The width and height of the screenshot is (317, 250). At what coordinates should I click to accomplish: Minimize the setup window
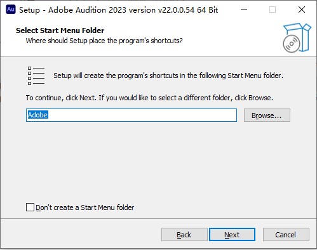tap(244, 10)
